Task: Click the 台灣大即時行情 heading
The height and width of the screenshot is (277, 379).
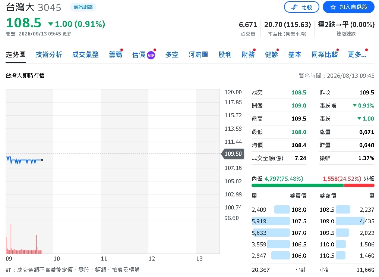Action: coord(25,76)
